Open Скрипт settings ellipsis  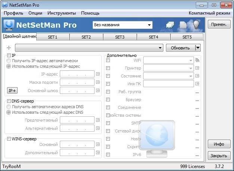coord(197,148)
